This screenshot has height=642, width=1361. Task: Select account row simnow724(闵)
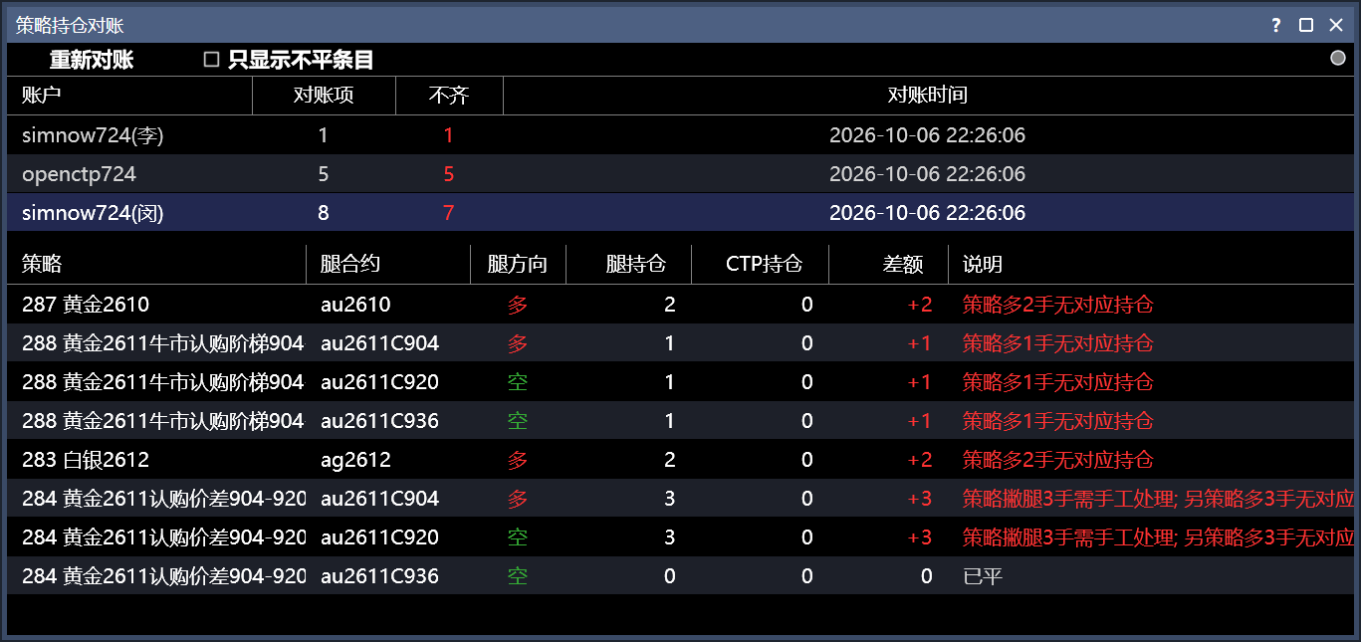681,213
